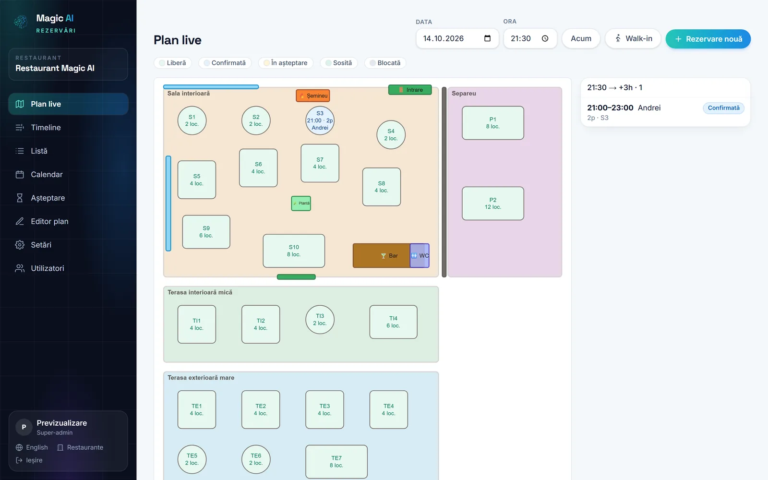Click the date field showing 14.10.2026
The width and height of the screenshot is (768, 480).
click(457, 38)
